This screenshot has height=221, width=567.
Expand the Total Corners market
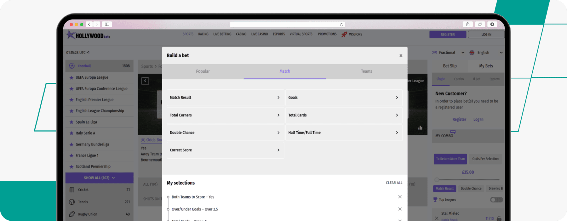coord(225,115)
